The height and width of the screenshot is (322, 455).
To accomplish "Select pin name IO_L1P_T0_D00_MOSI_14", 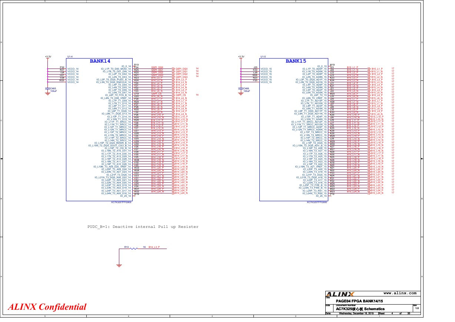I will tap(116, 69).
